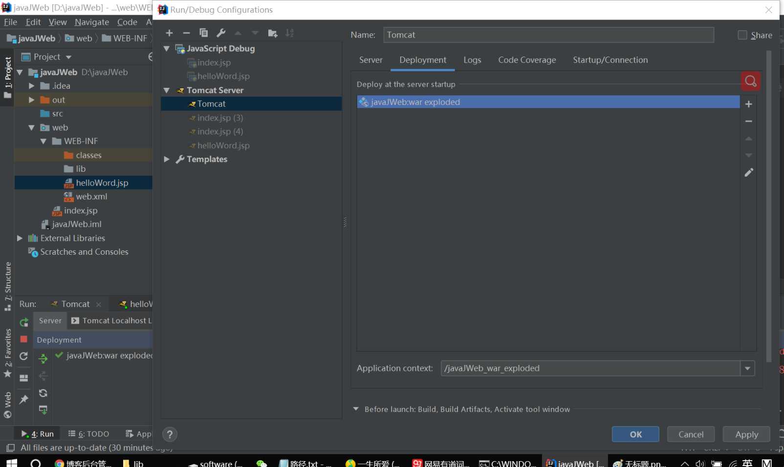Sort configurations alphabetically icon
The height and width of the screenshot is (467, 784).
pyautogui.click(x=290, y=33)
